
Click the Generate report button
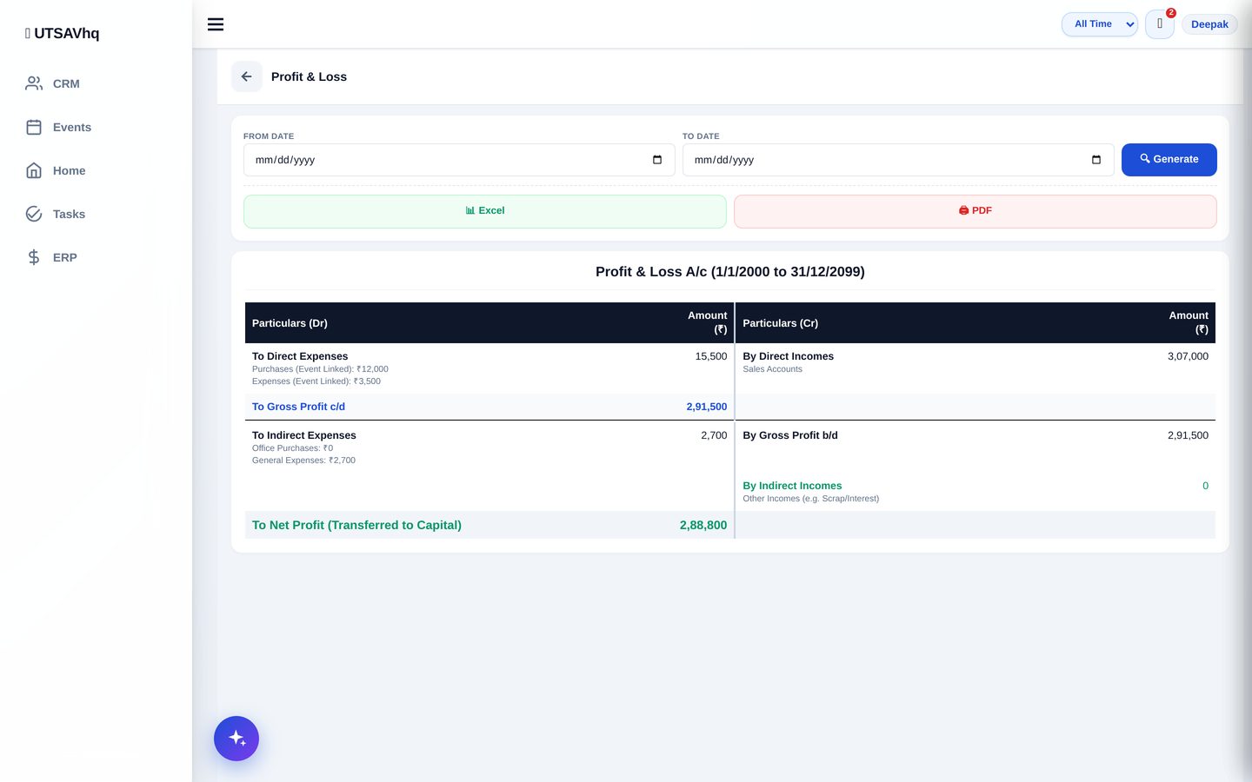(x=1169, y=160)
